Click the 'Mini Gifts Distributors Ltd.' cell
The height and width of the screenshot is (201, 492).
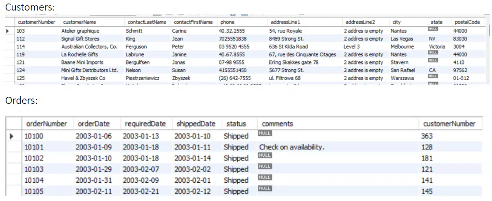(89, 70)
